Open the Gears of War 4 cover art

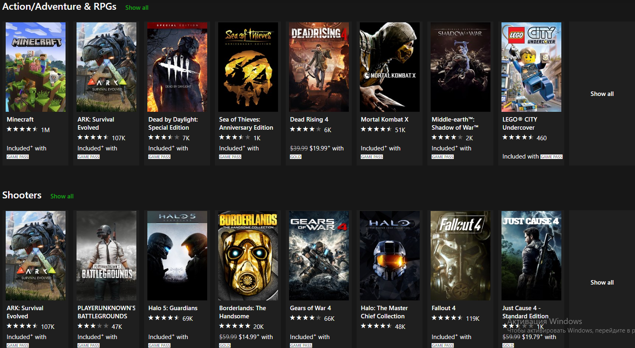pyautogui.click(x=319, y=256)
